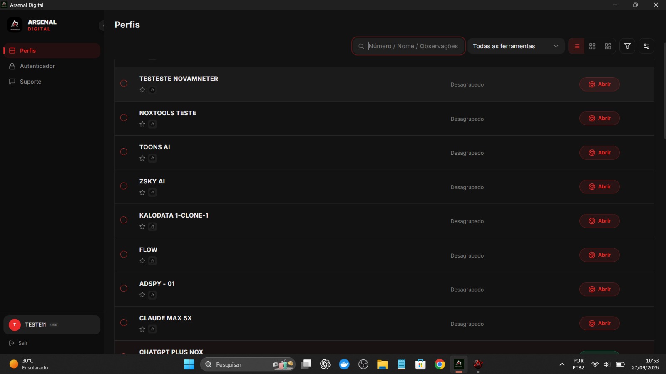Image resolution: width=666 pixels, height=374 pixels.
Task: Tick the TOONS AI selection circle
Action: tap(124, 152)
